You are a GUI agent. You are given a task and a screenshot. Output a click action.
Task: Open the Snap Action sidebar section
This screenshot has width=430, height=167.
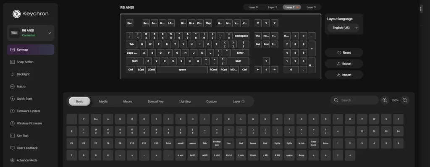(x=30, y=62)
